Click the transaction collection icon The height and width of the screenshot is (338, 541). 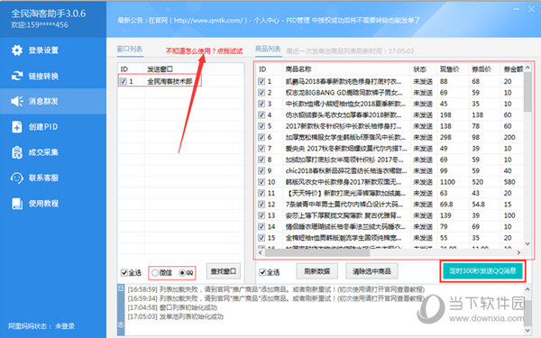tap(17, 152)
